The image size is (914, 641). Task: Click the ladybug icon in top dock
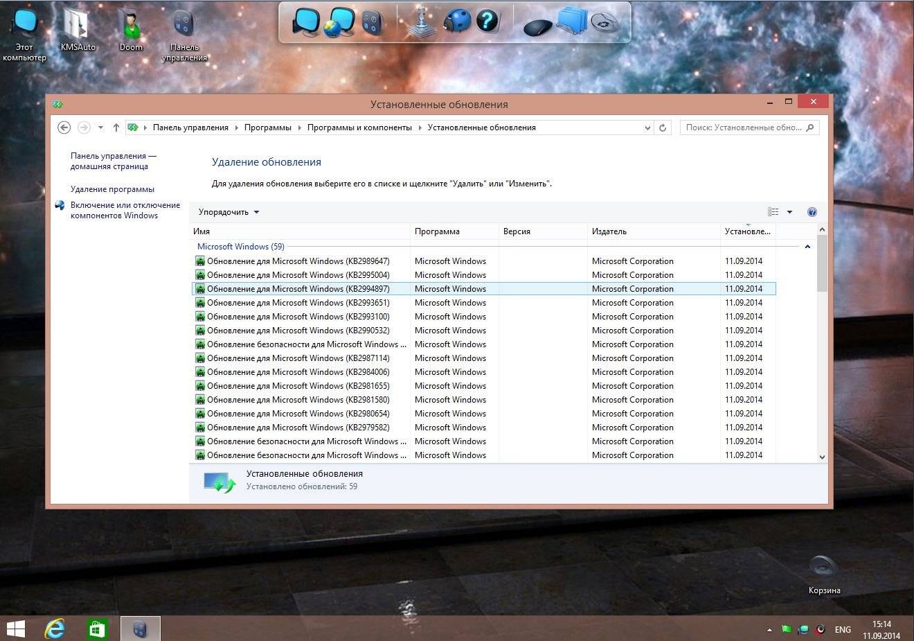(456, 21)
